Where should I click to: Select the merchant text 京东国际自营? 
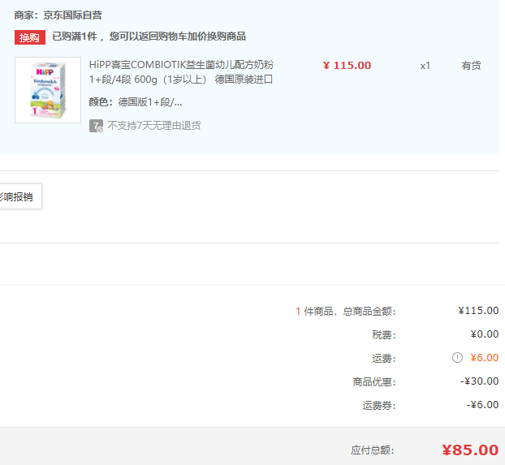pyautogui.click(x=72, y=15)
